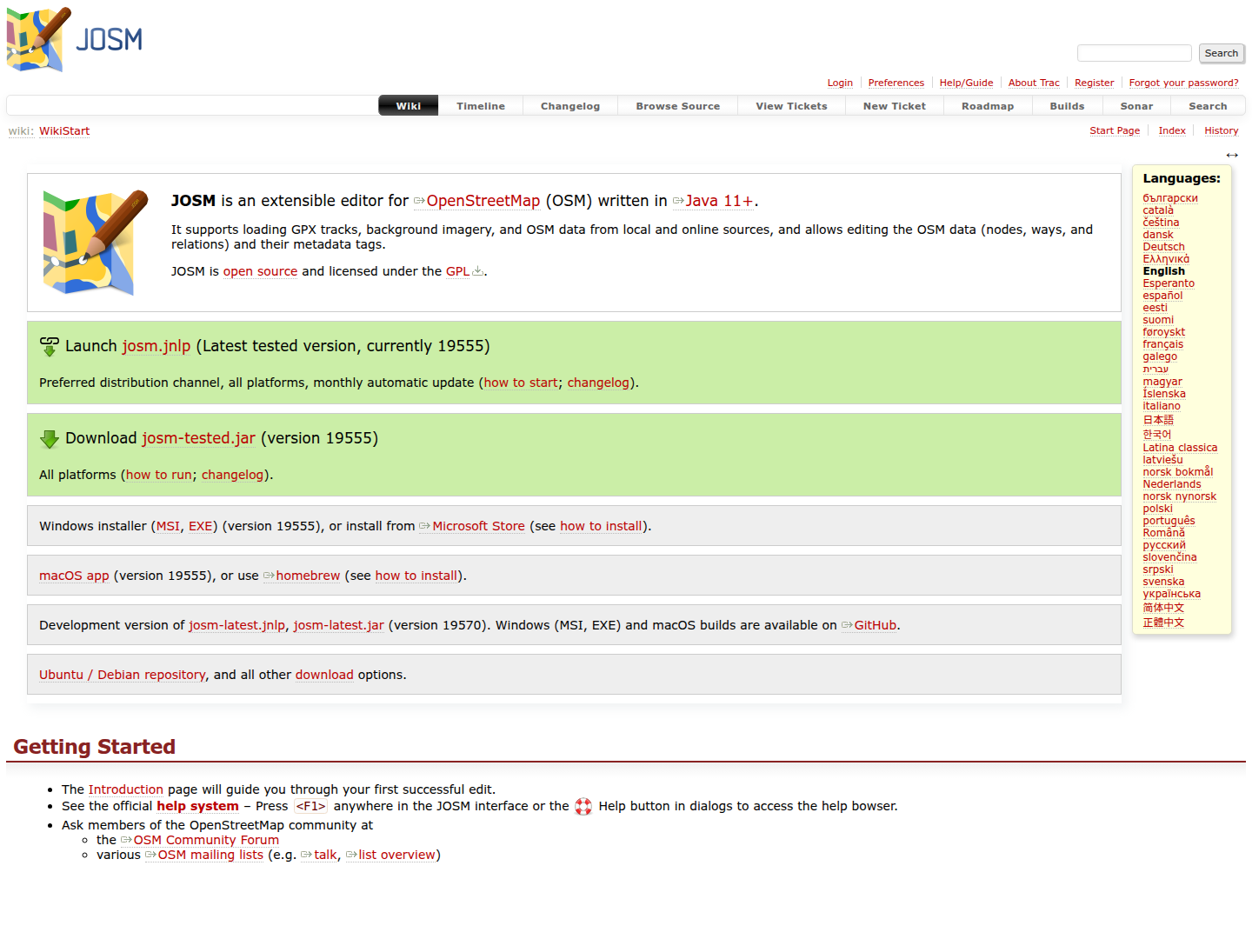Focus the search text field
Image resolution: width=1252 pixels, height=939 pixels.
click(1135, 53)
